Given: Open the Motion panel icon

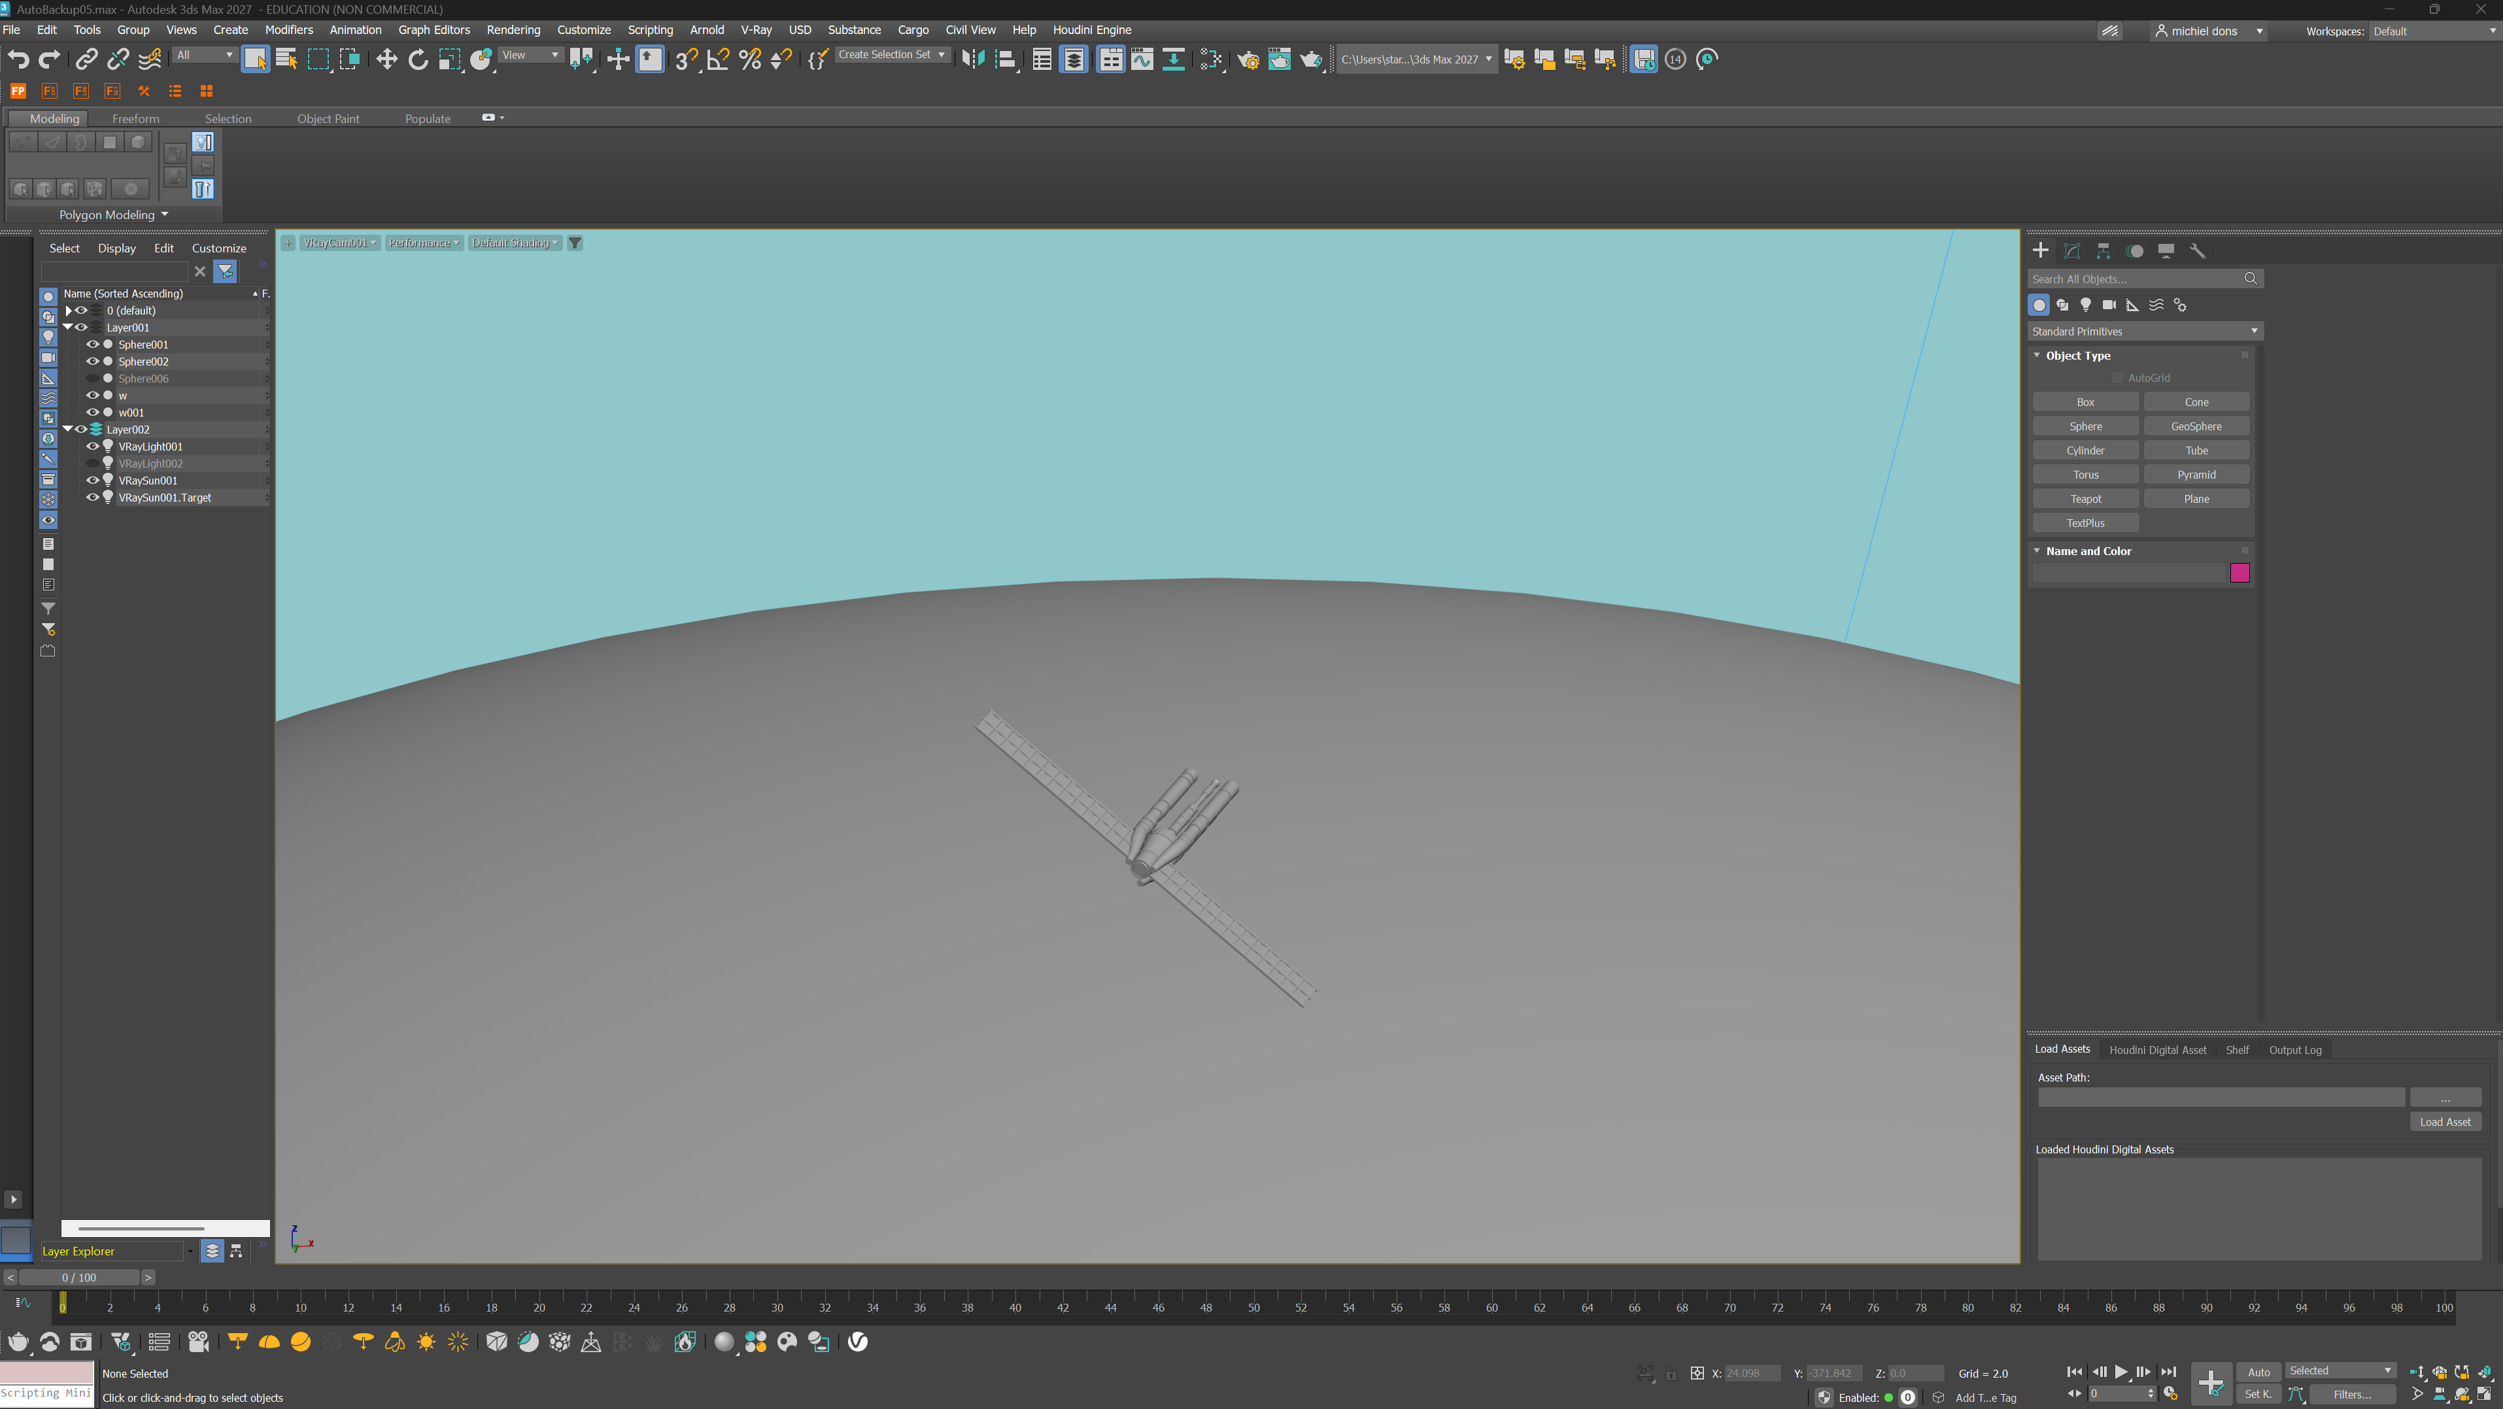Looking at the screenshot, I should tap(2135, 250).
